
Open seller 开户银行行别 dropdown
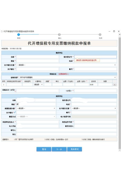(x=94, y=108)
